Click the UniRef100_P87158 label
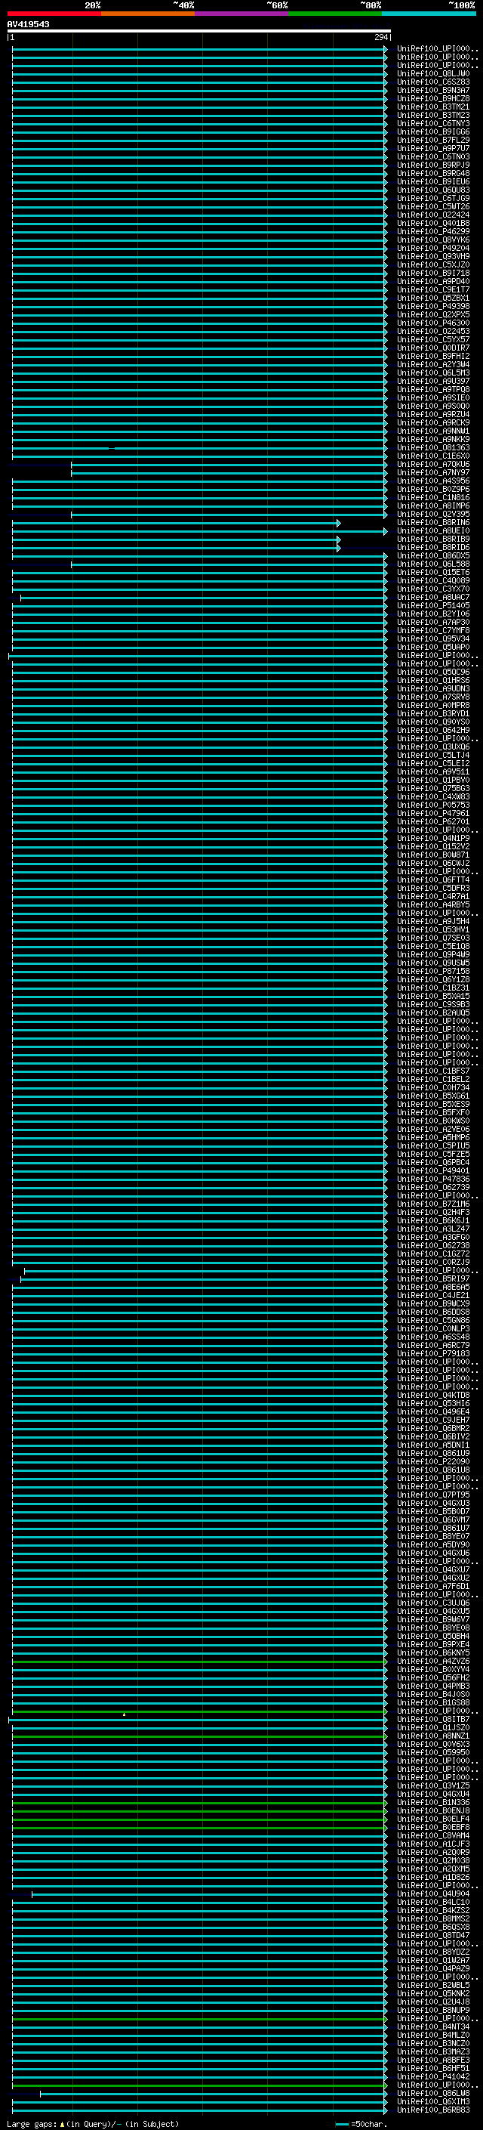 pyautogui.click(x=432, y=971)
